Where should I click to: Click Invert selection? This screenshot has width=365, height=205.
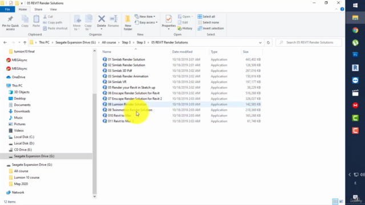(210, 28)
